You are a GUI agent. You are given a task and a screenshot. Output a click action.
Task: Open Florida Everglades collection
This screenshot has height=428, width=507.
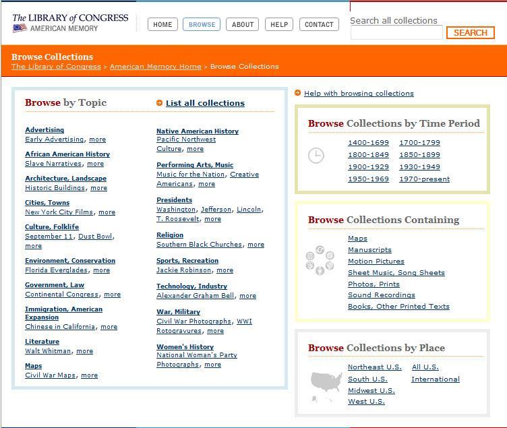pos(56,270)
